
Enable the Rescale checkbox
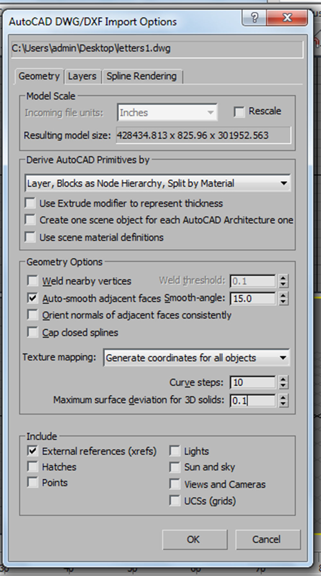tap(239, 112)
